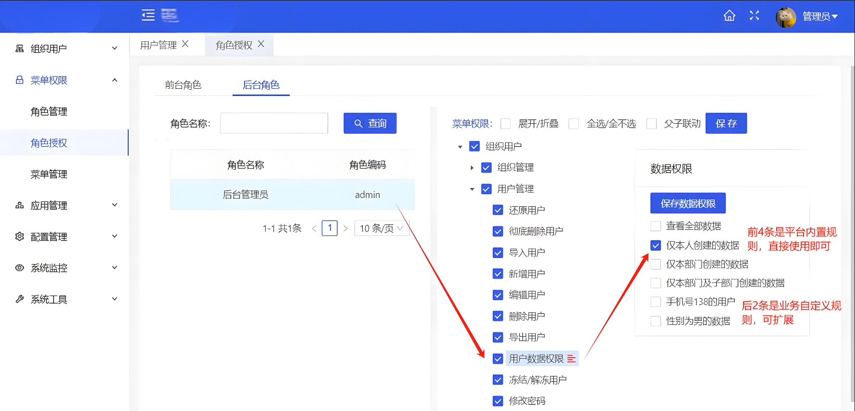This screenshot has height=411, width=855.
Task: Uncheck the 用户管理 tree checkbox
Action: point(486,189)
